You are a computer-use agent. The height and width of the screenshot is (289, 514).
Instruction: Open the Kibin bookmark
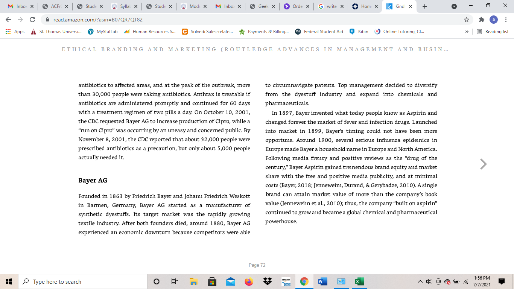click(x=359, y=32)
